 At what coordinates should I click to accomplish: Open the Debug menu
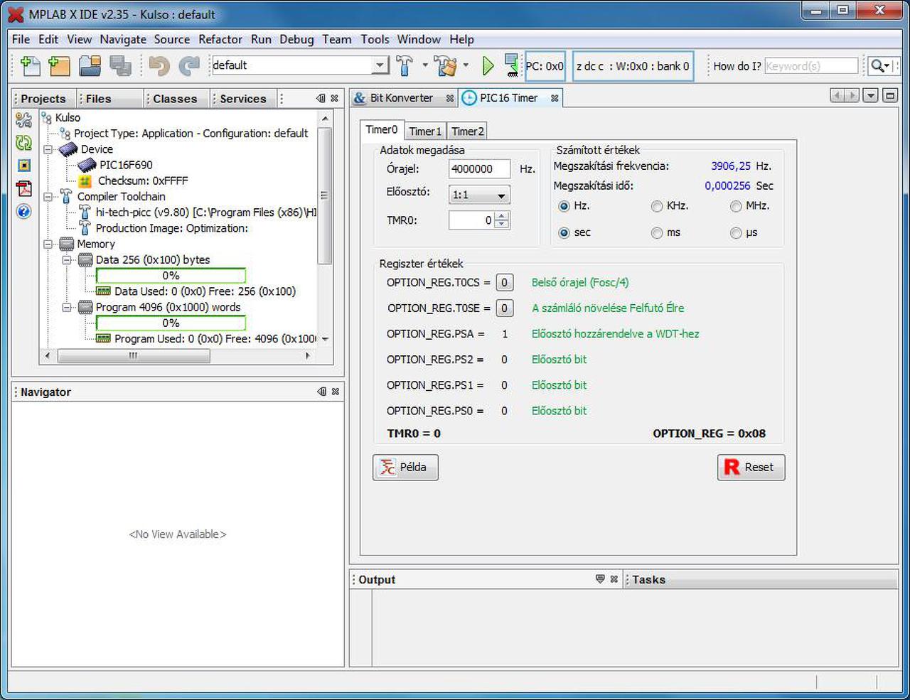pyautogui.click(x=296, y=39)
